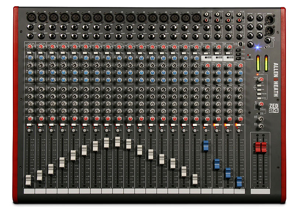The height and width of the screenshot is (216, 301).
Task: Select the large headphones jack socket
Action: tap(268, 40)
